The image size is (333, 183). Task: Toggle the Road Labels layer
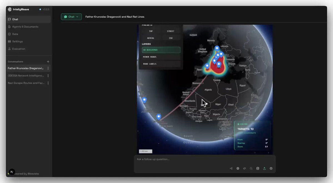pyautogui.click(x=161, y=64)
